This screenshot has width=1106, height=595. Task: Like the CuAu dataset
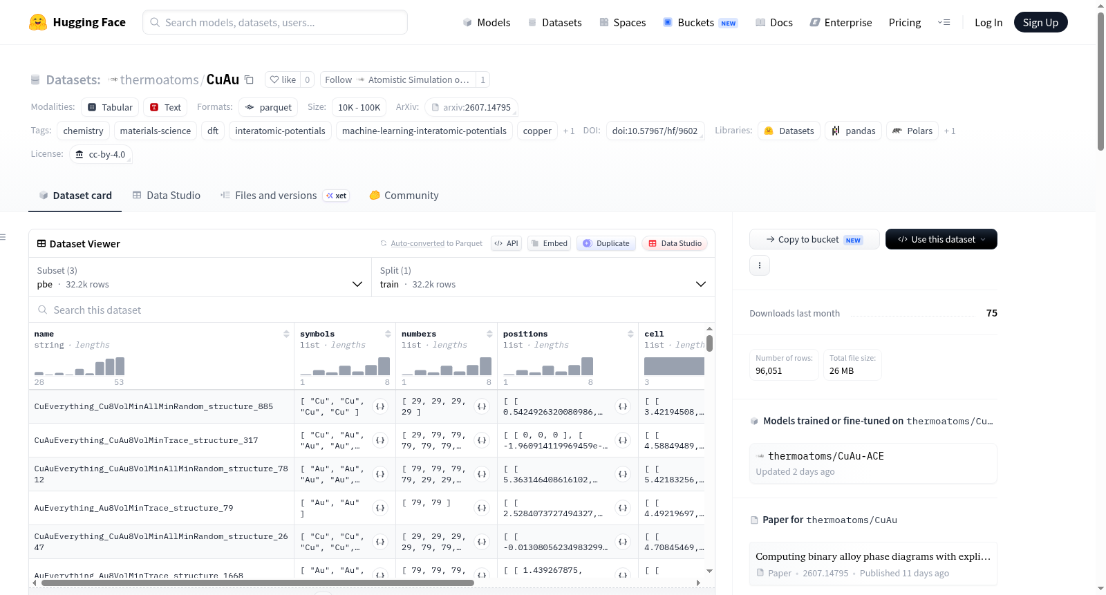tap(283, 79)
